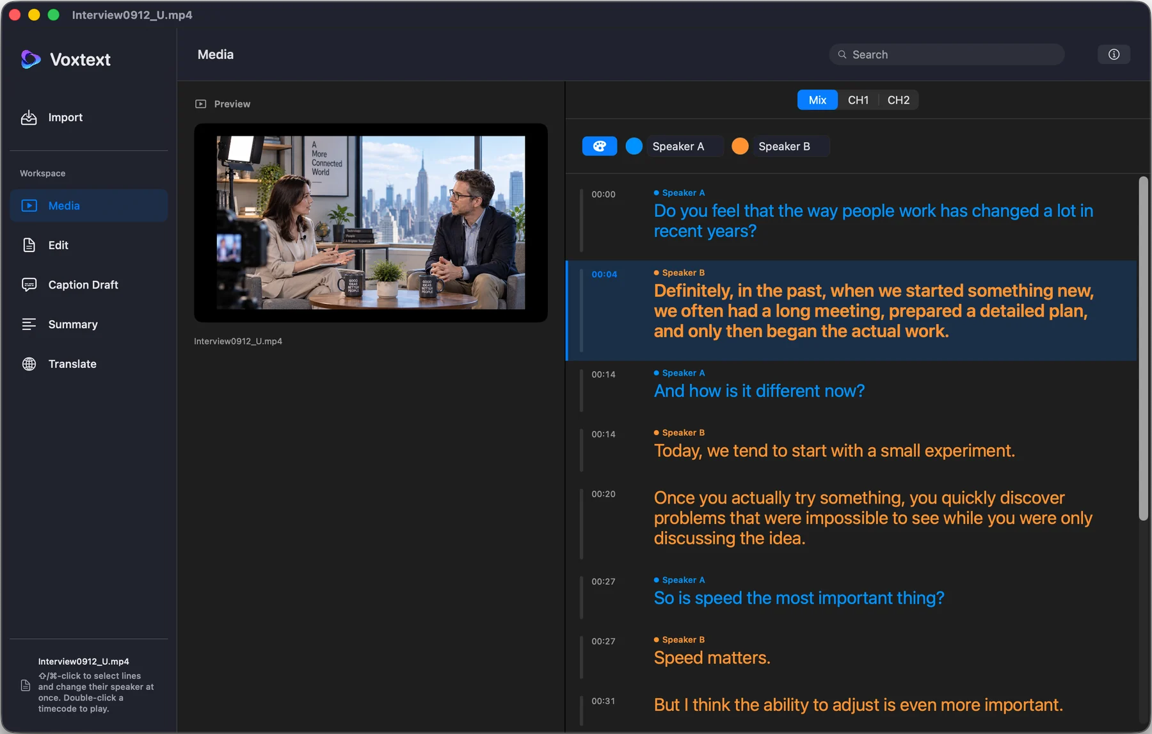Image resolution: width=1152 pixels, height=734 pixels.
Task: Click the Speaker B label above "Speed matters."
Action: (683, 640)
